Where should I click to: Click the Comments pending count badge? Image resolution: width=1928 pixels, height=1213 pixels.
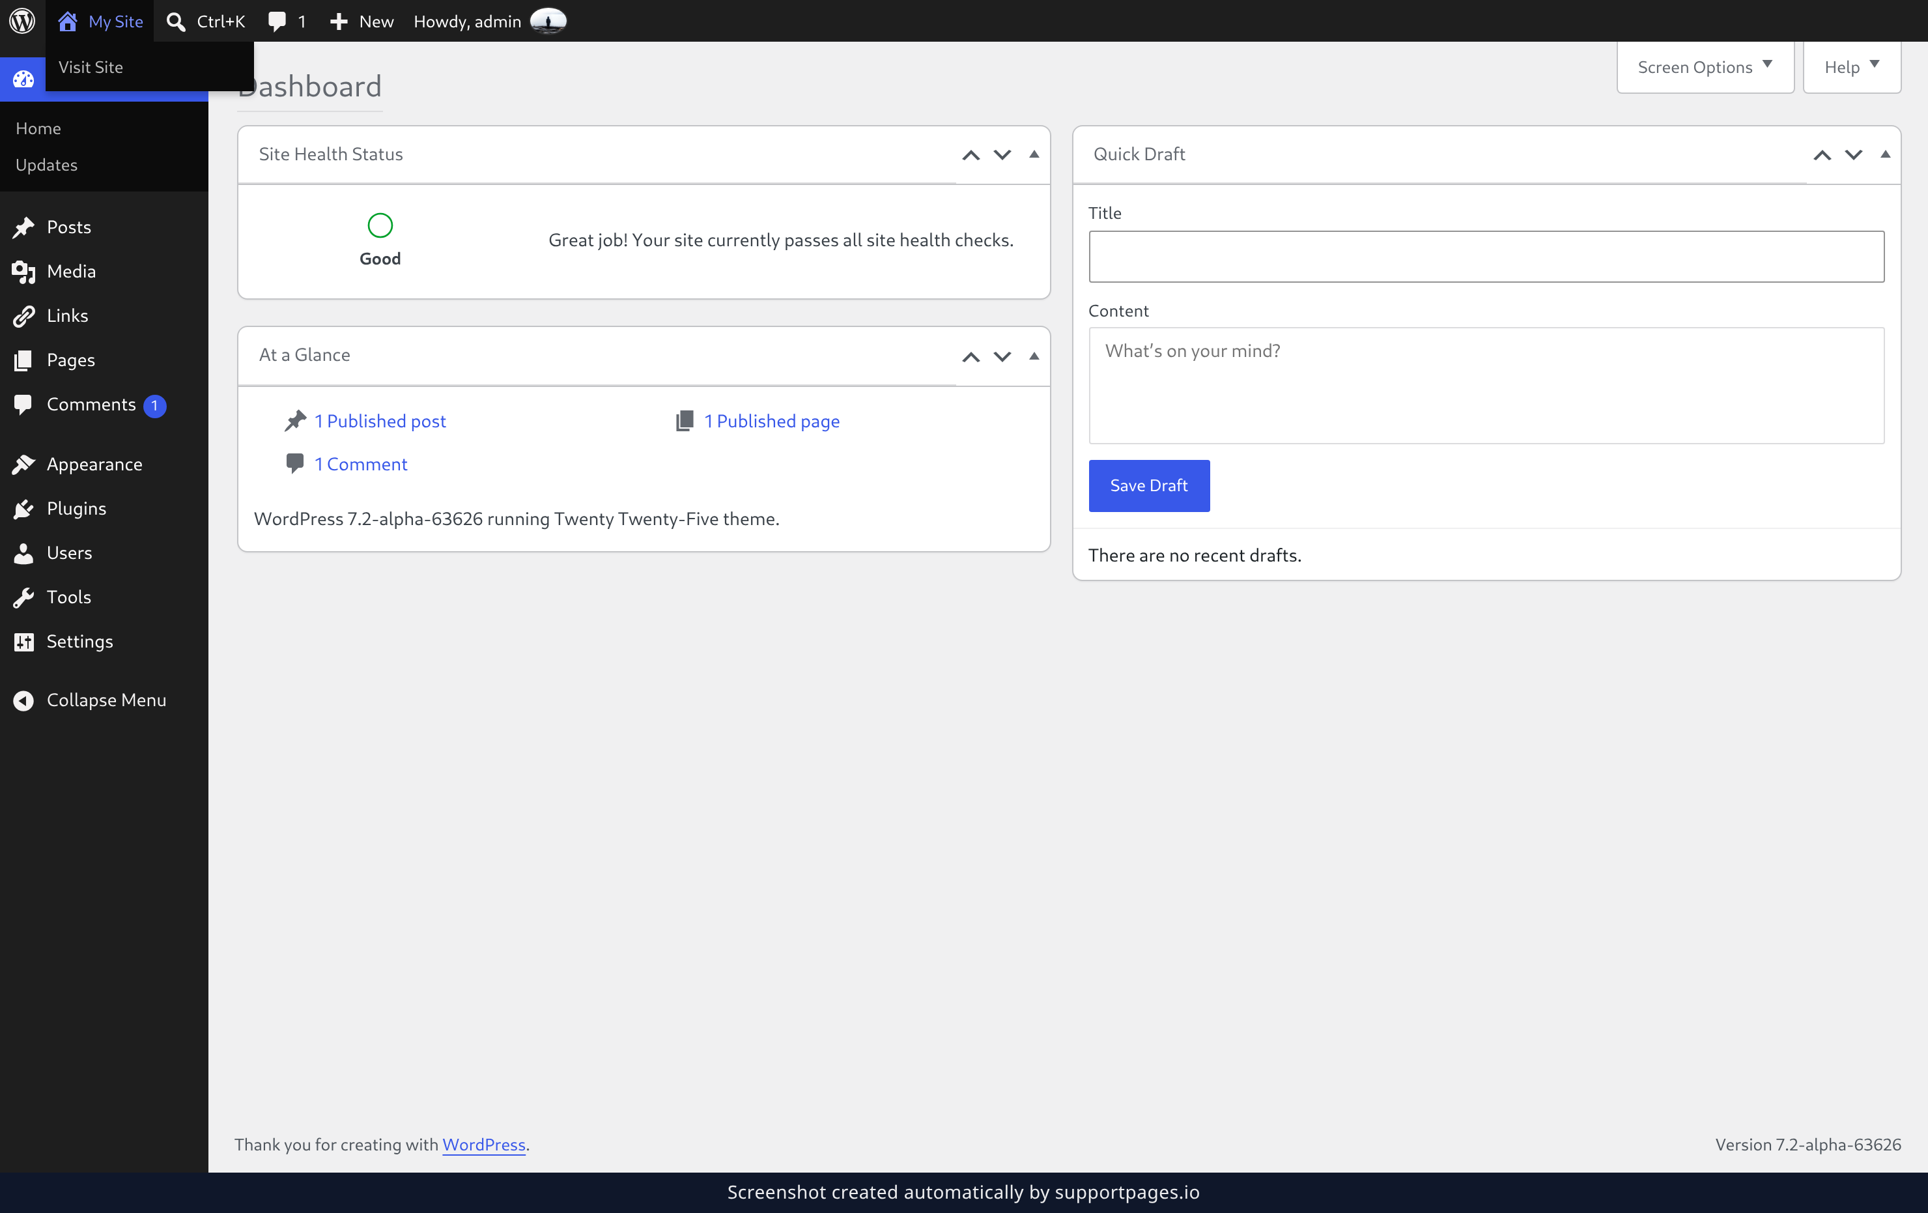(x=154, y=406)
